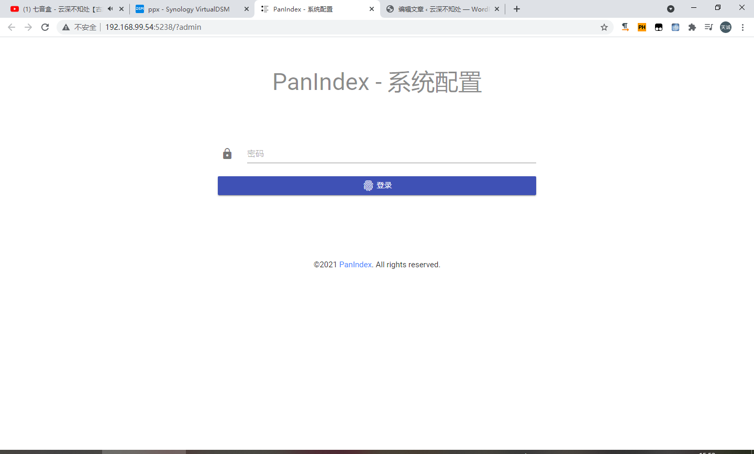The width and height of the screenshot is (754, 454).
Task: Open the 天诚 profile avatar menu
Action: pos(725,27)
